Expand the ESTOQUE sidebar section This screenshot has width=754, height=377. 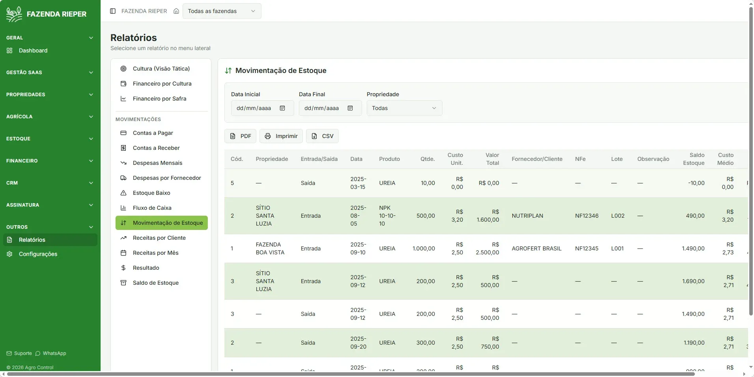pos(50,139)
